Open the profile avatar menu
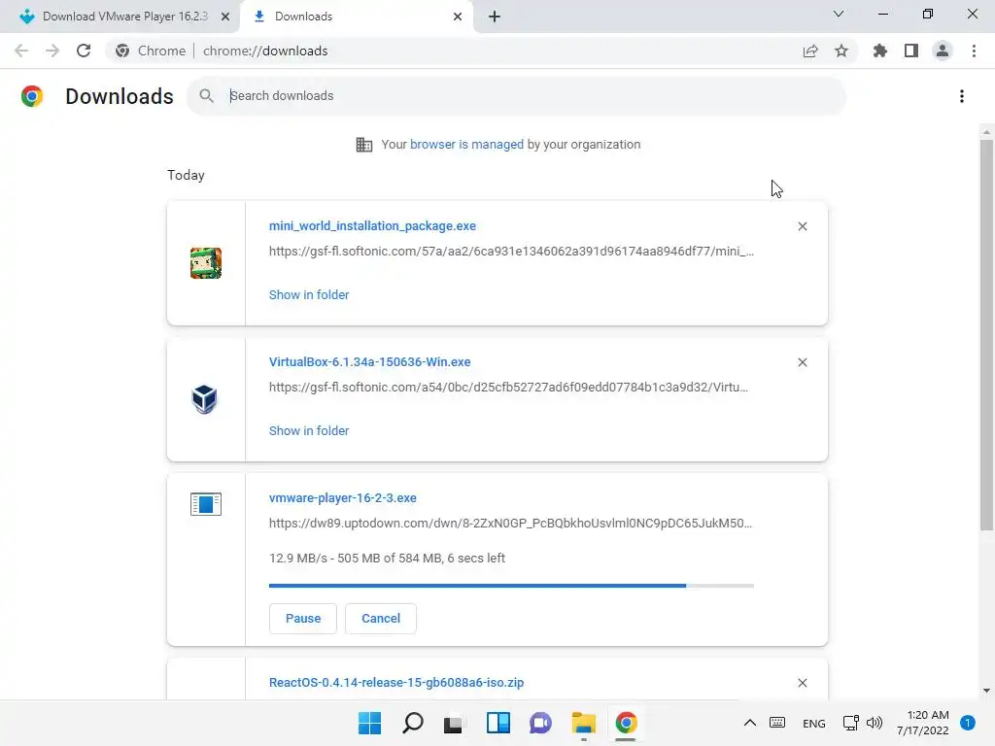 (x=943, y=51)
